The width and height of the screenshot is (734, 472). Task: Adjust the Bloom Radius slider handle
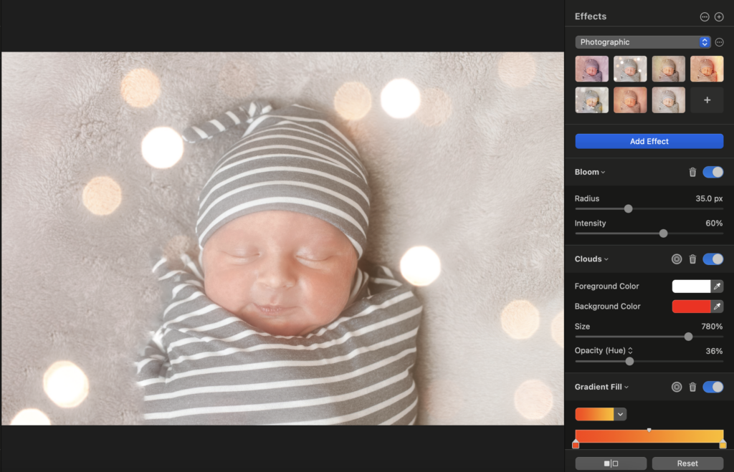[628, 208]
